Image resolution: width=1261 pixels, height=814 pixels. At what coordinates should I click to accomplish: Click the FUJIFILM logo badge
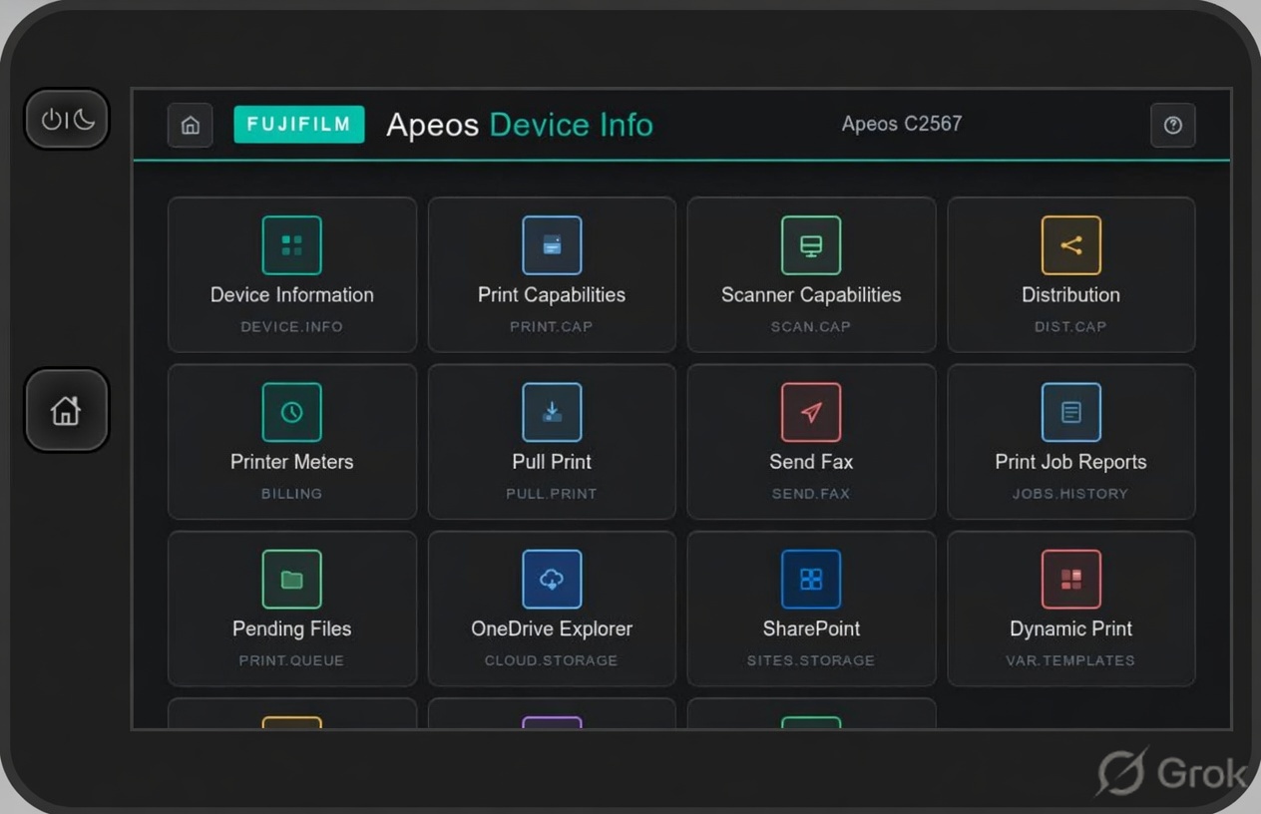299,125
